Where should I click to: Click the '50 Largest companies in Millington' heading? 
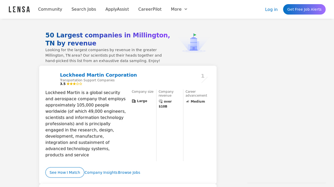coord(108,39)
